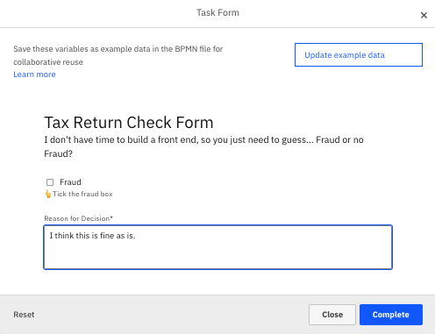The width and height of the screenshot is (435, 334).
Task: Click the collaborative reuse text line
Action: (48, 62)
